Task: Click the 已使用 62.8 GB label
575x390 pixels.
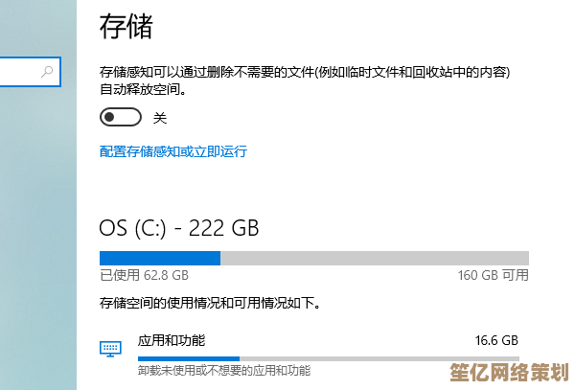Action: tap(144, 275)
